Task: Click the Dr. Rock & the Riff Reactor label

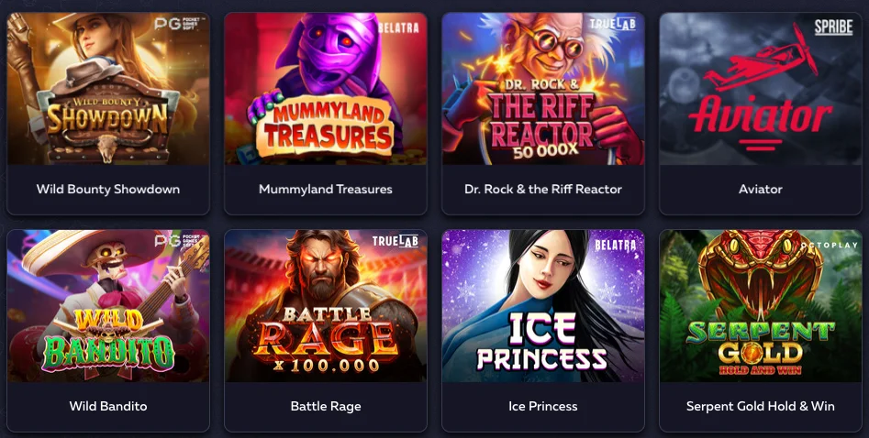Action: (543, 190)
